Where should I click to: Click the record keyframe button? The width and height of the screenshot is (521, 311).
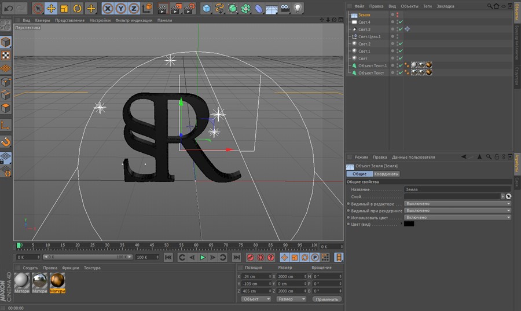click(251, 257)
